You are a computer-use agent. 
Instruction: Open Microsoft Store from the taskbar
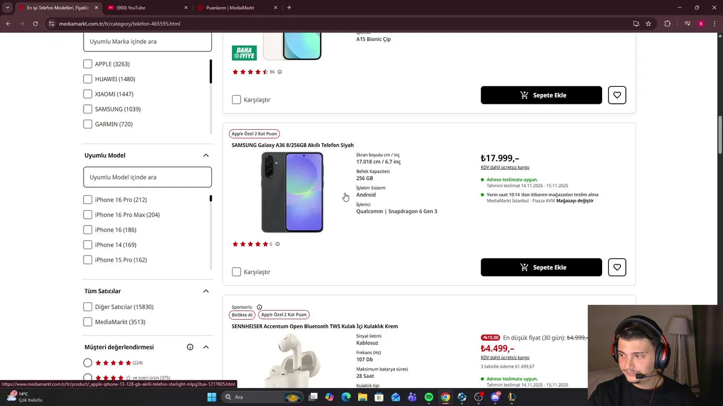[x=379, y=397]
